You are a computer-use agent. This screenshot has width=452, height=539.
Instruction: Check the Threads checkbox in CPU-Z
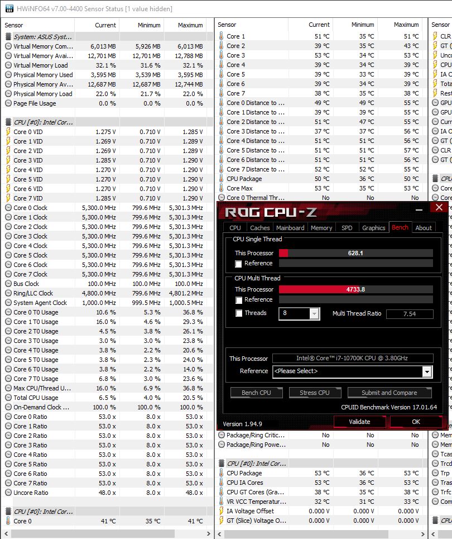[x=238, y=313]
